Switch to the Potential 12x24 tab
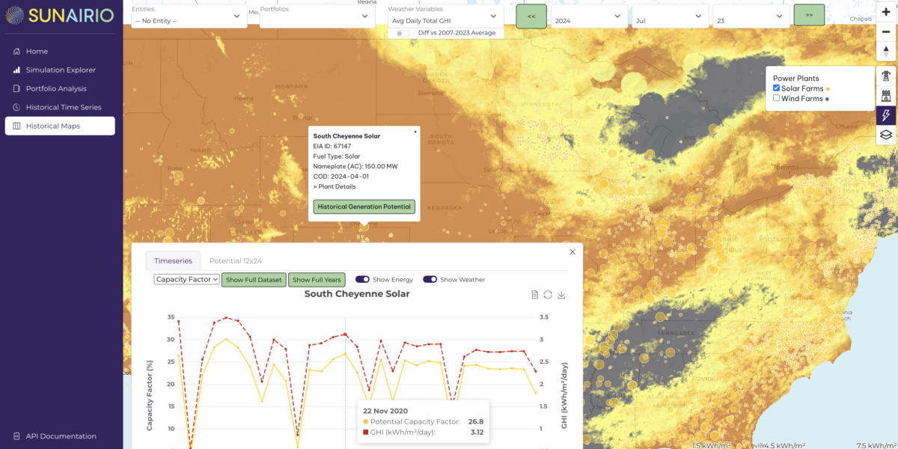Viewport: 898px width, 449px height. 235,260
